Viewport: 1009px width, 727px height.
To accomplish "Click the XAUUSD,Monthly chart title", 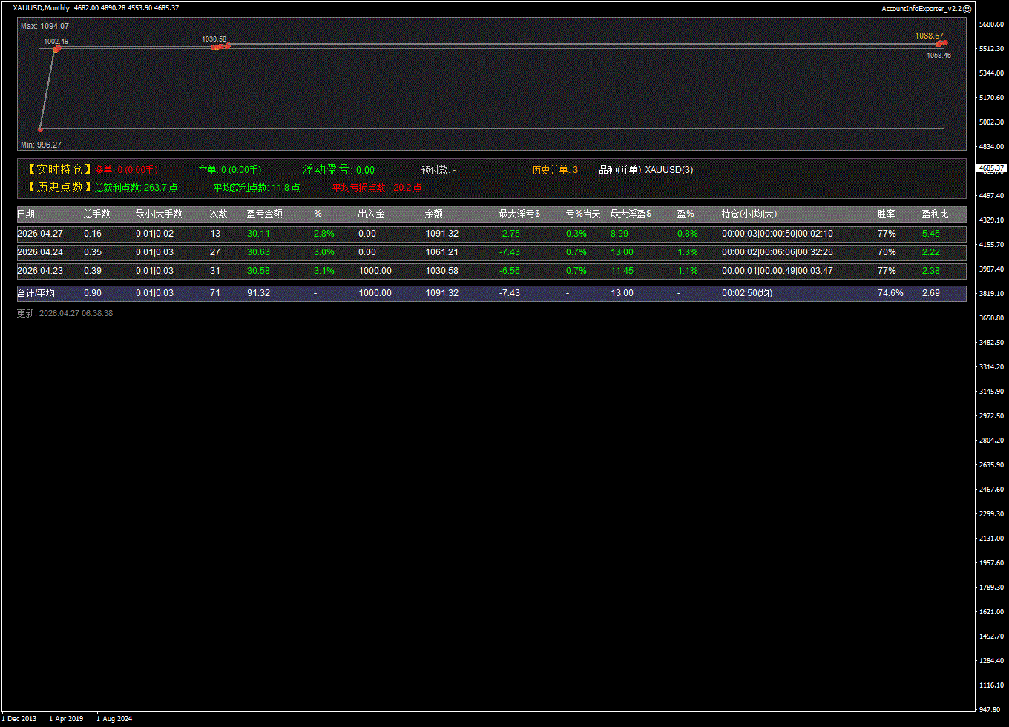I will pos(42,8).
